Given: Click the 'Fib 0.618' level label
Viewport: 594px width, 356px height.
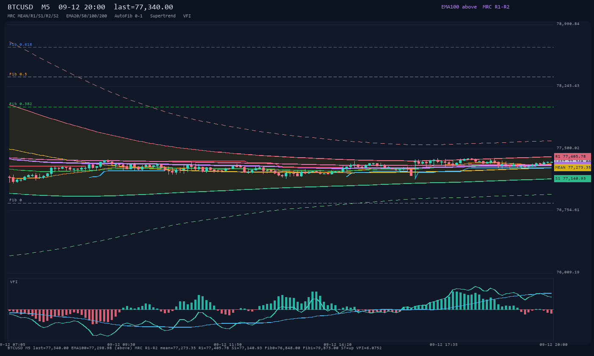Looking at the screenshot, I should (x=21, y=44).
